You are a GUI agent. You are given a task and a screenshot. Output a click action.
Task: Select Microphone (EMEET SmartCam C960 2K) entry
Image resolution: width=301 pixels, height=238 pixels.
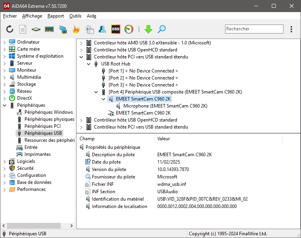(x=165, y=106)
